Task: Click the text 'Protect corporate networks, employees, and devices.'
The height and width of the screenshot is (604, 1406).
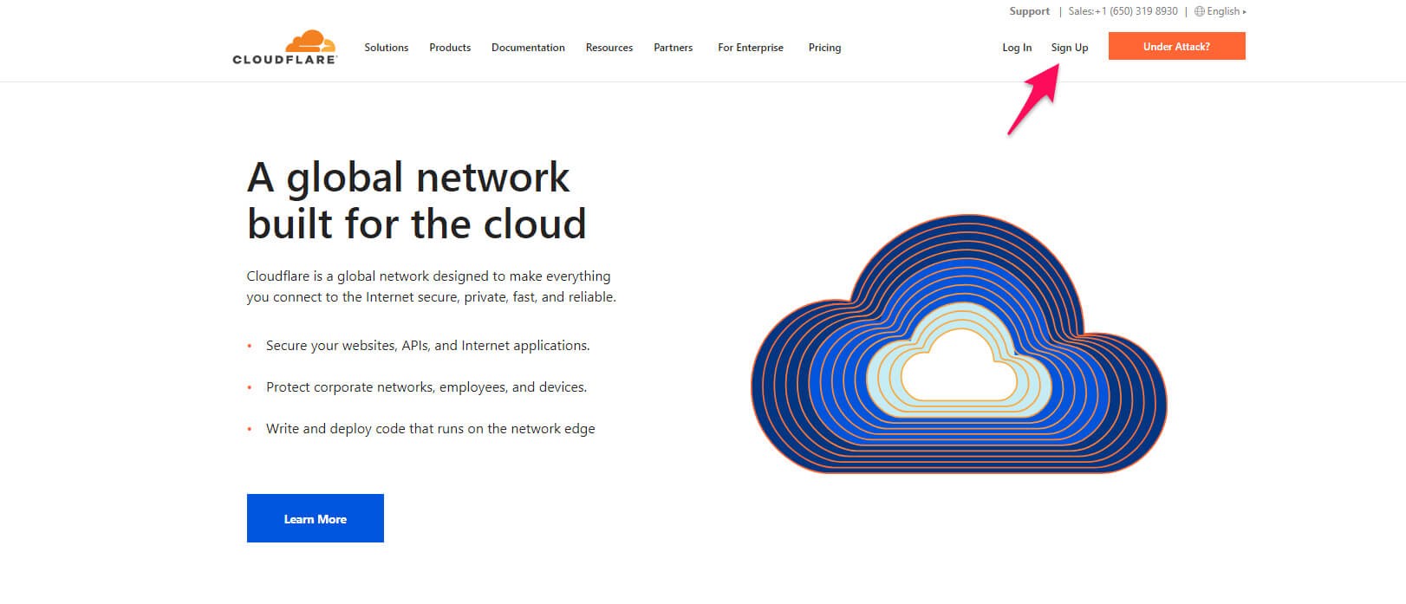Action: pyautogui.click(x=426, y=386)
